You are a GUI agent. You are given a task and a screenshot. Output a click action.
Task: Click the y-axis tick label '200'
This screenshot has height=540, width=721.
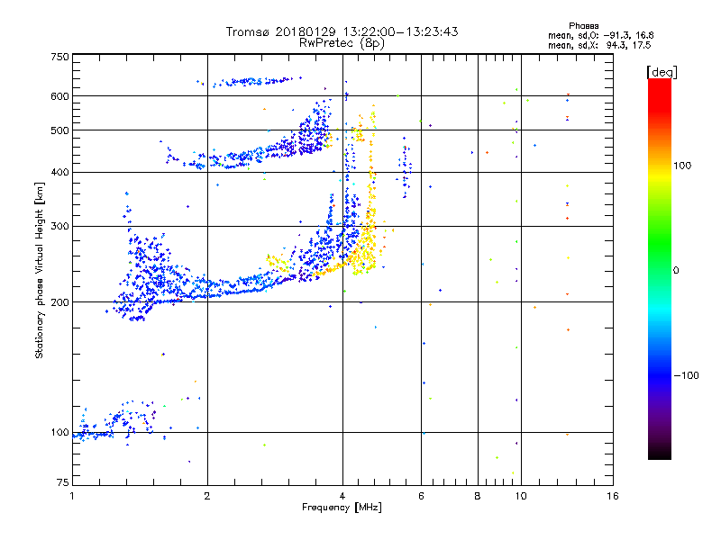tap(59, 302)
